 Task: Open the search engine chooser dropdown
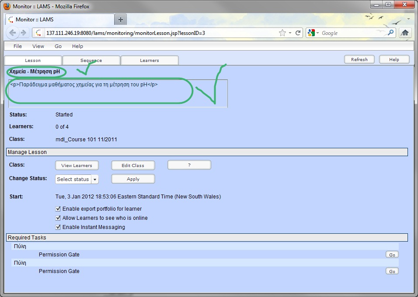(x=318, y=33)
